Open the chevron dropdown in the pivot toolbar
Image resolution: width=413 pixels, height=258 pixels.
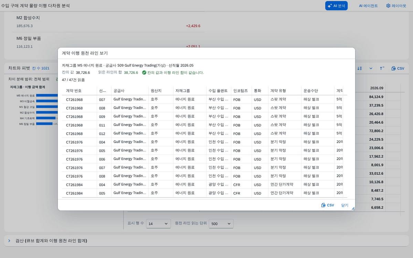[371, 68]
